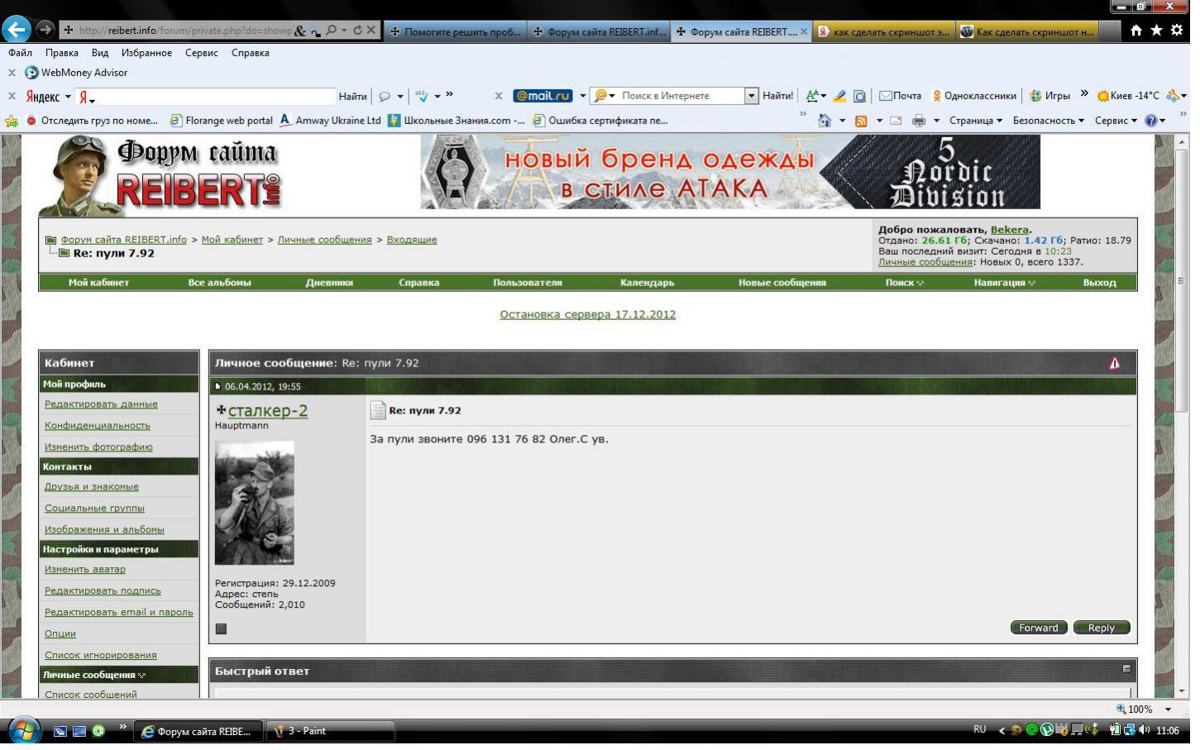The width and height of the screenshot is (1200, 750).
Task: Open browser Tools with the gear icon
Action: 1176,30
